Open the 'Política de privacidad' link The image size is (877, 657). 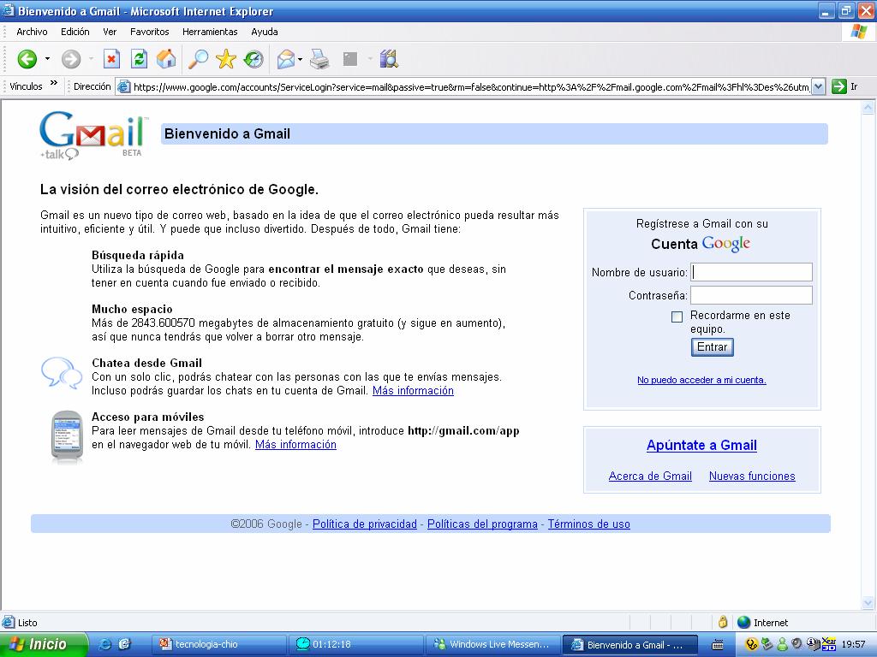tap(365, 524)
